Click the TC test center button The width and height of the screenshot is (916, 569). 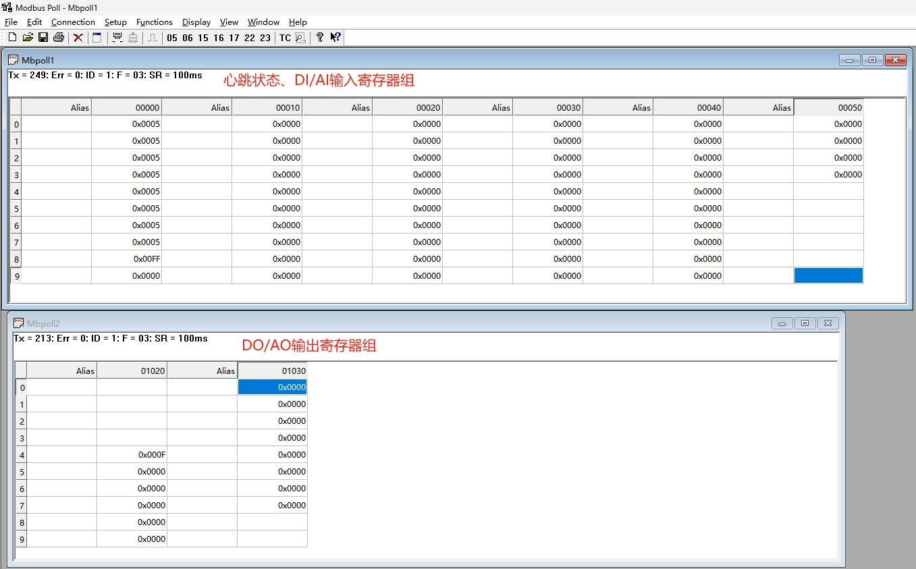tap(285, 38)
